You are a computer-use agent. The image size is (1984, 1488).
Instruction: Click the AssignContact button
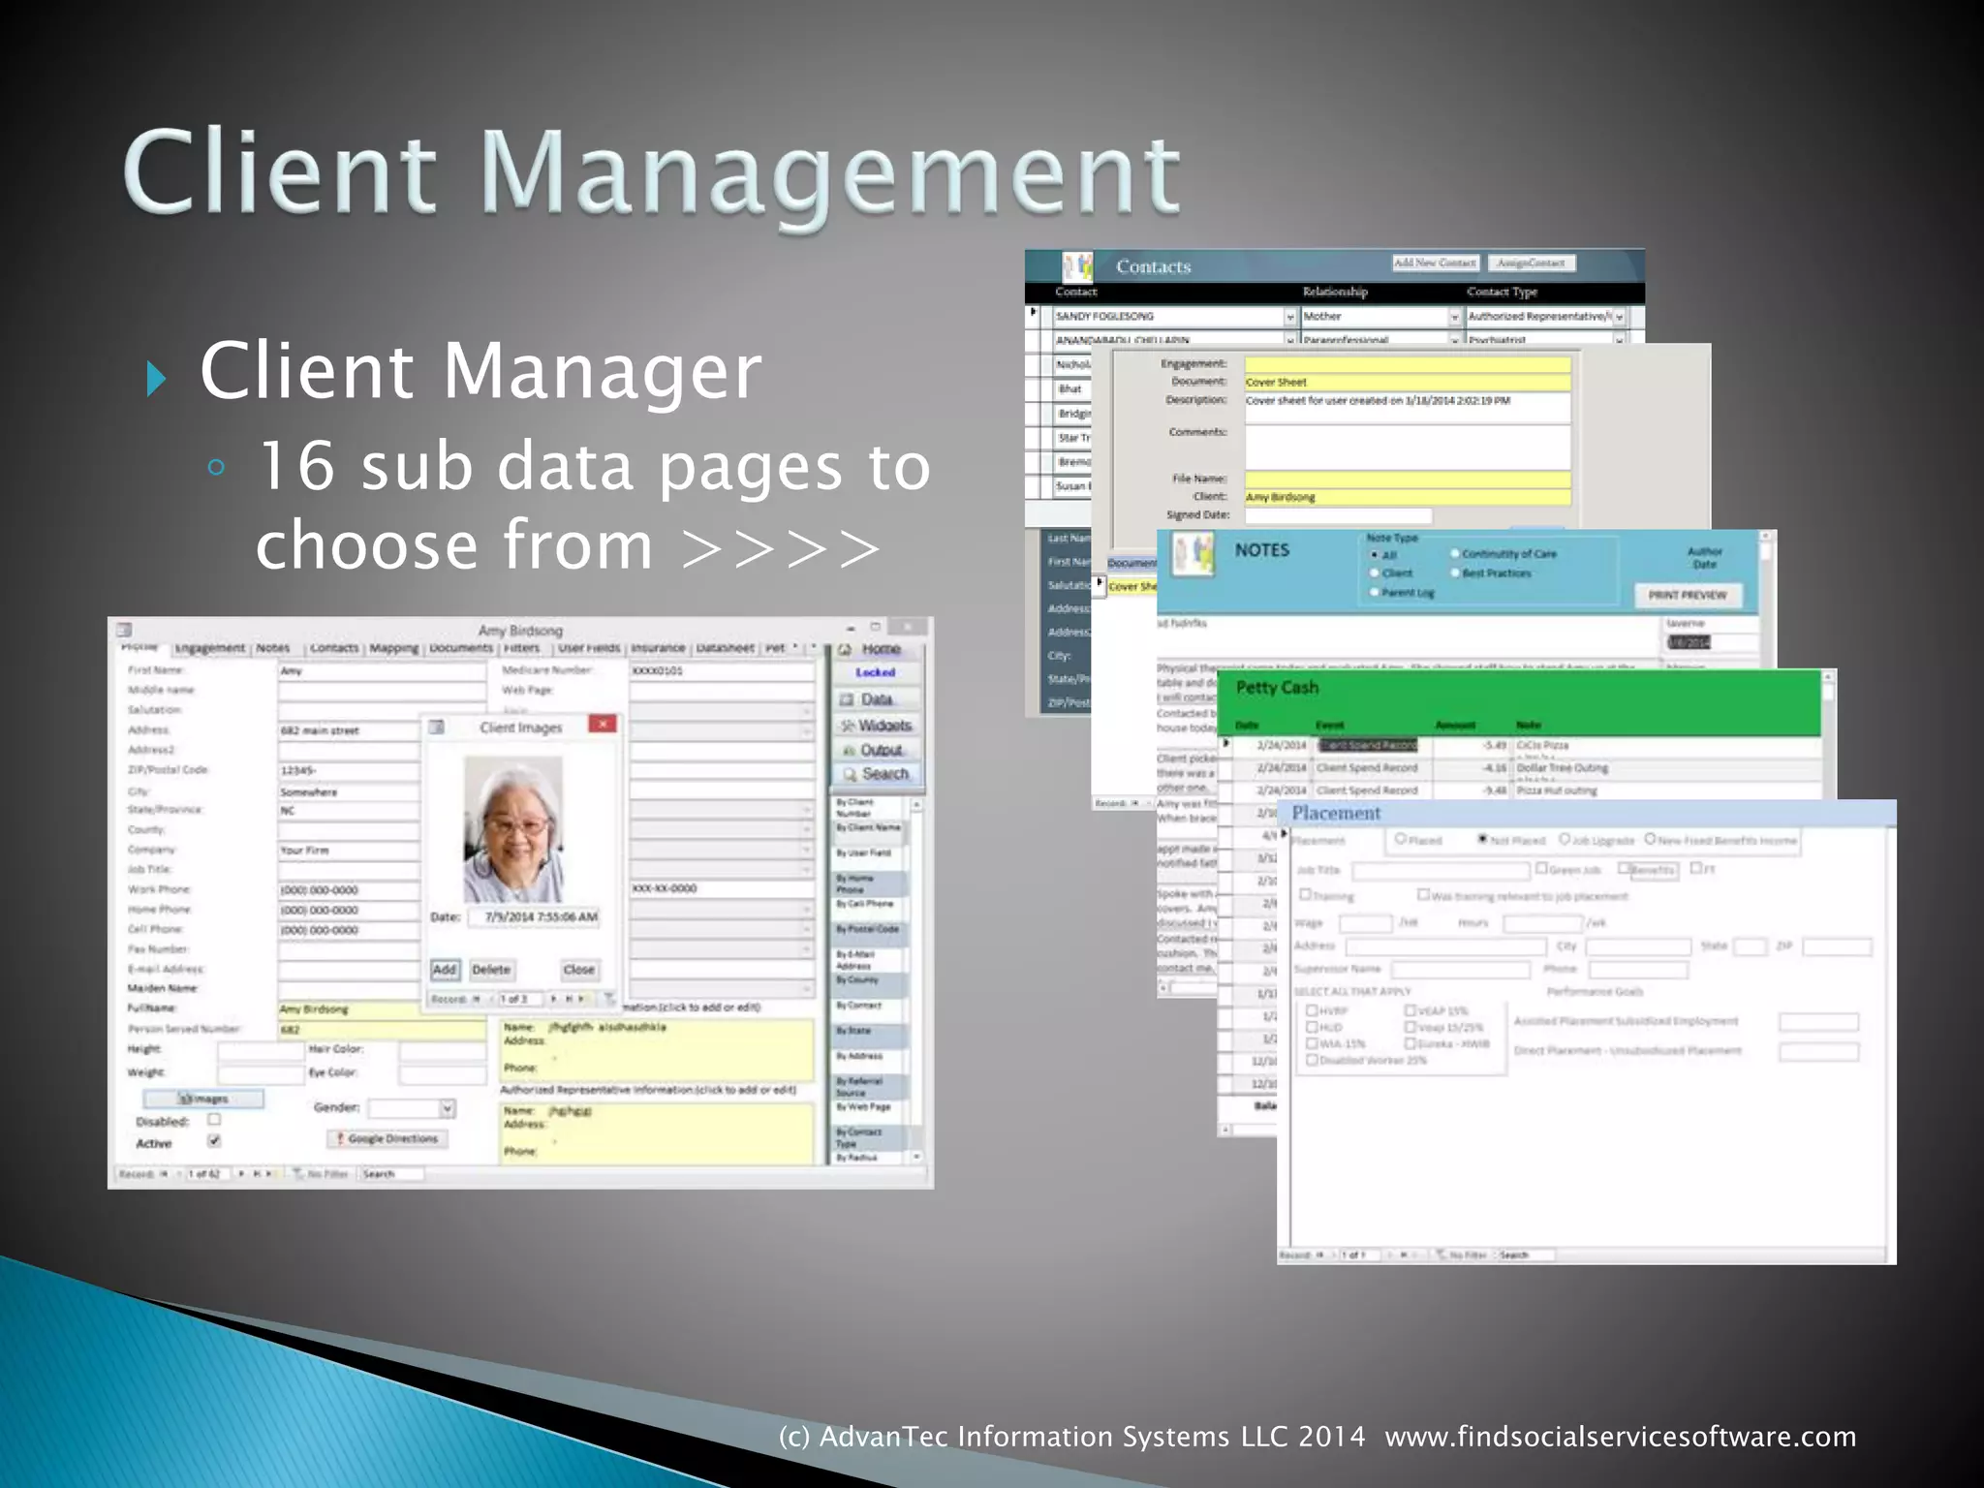point(1532,263)
